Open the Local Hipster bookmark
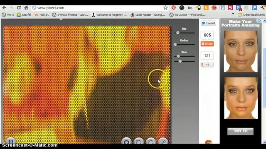The height and width of the screenshot is (149, 266). tap(148, 15)
